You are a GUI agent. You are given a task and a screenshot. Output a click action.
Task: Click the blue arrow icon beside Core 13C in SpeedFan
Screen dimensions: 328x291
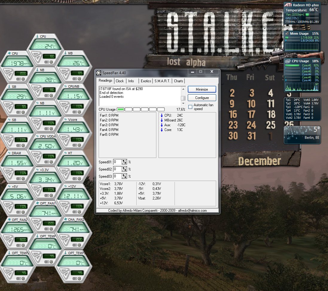162,130
